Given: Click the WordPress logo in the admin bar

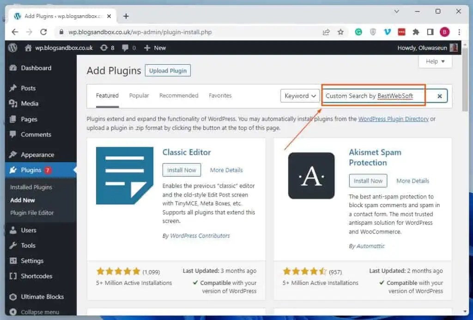Looking at the screenshot, I should (x=12, y=48).
